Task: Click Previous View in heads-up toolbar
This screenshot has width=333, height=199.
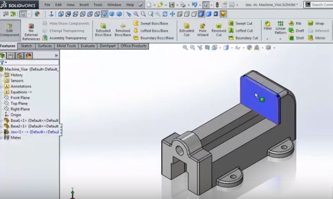Action: pos(200,48)
